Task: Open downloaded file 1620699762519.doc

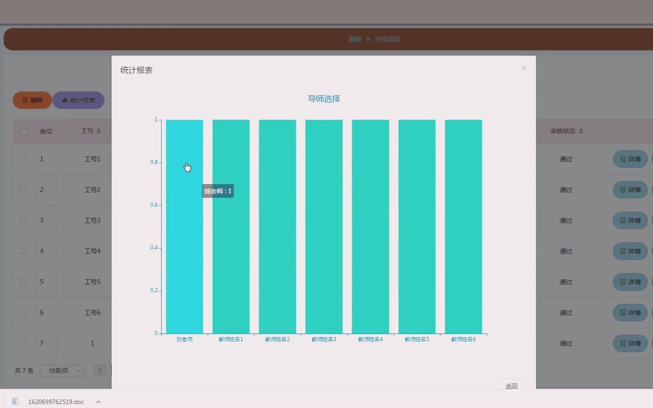Action: coord(56,402)
